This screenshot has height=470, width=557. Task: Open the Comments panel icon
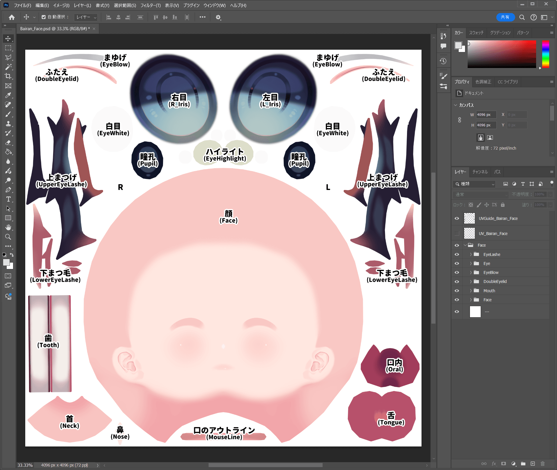pos(443,46)
